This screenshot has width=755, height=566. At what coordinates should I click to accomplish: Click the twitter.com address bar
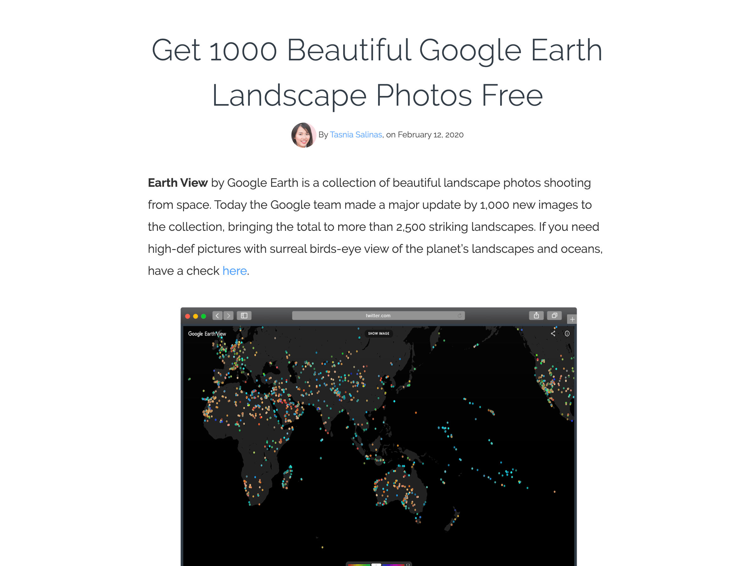(378, 316)
